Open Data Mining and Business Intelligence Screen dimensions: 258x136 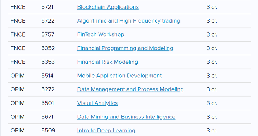(126, 117)
